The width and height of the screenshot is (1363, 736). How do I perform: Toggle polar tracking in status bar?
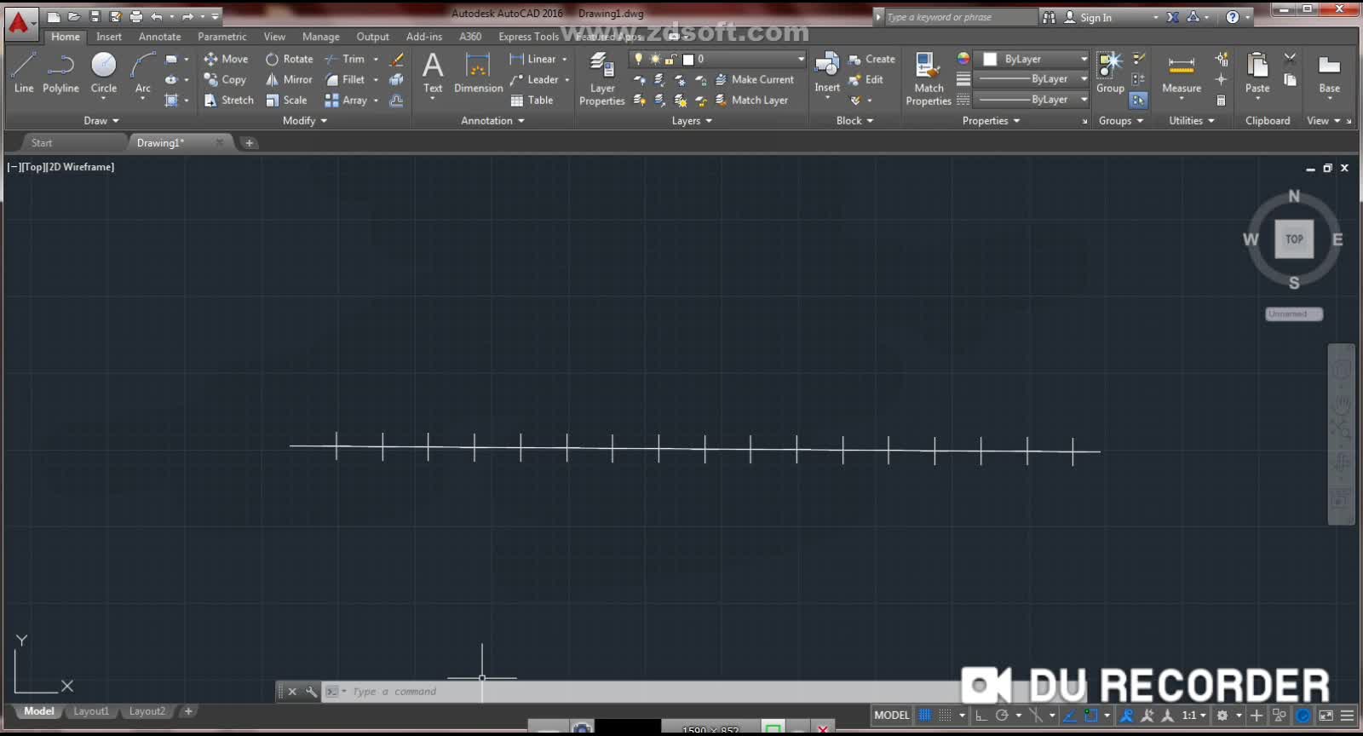1003,716
